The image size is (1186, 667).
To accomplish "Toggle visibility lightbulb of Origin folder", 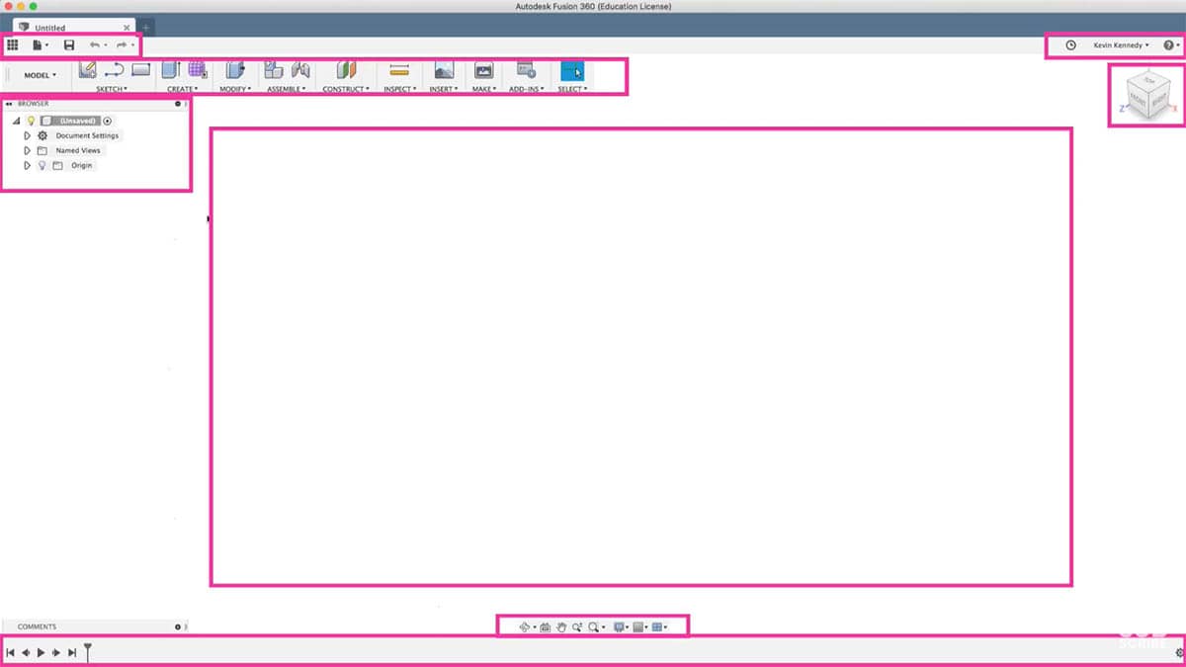I will point(42,165).
